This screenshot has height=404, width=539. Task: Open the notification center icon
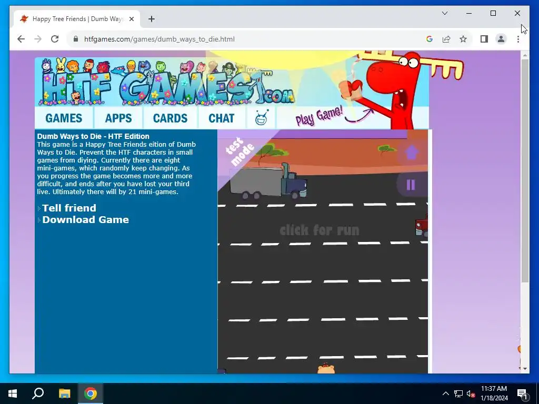pos(522,393)
